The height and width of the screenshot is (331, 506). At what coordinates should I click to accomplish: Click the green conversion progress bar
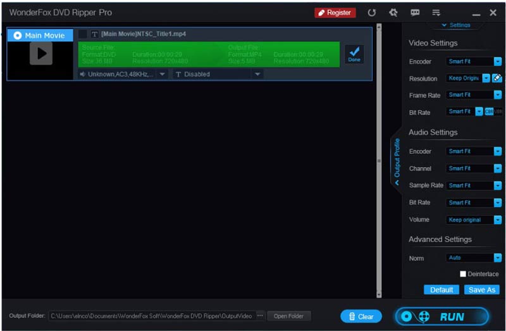[209, 54]
